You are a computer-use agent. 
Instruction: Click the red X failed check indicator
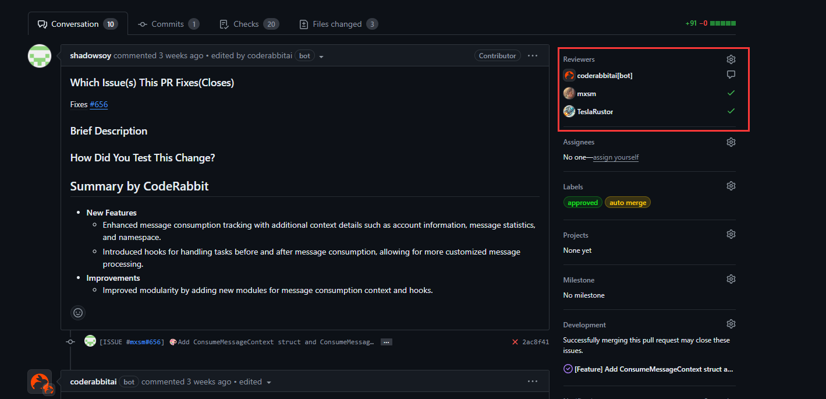(x=515, y=342)
